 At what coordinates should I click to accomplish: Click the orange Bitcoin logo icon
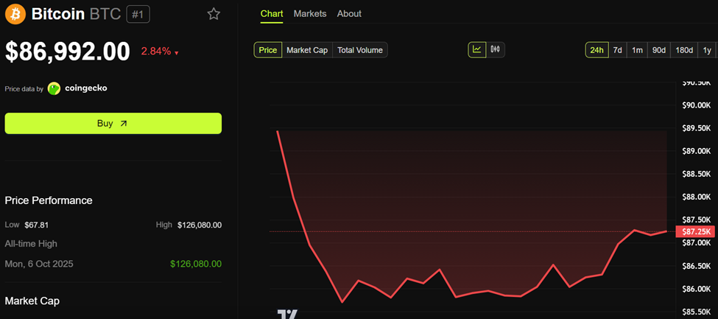click(x=15, y=14)
